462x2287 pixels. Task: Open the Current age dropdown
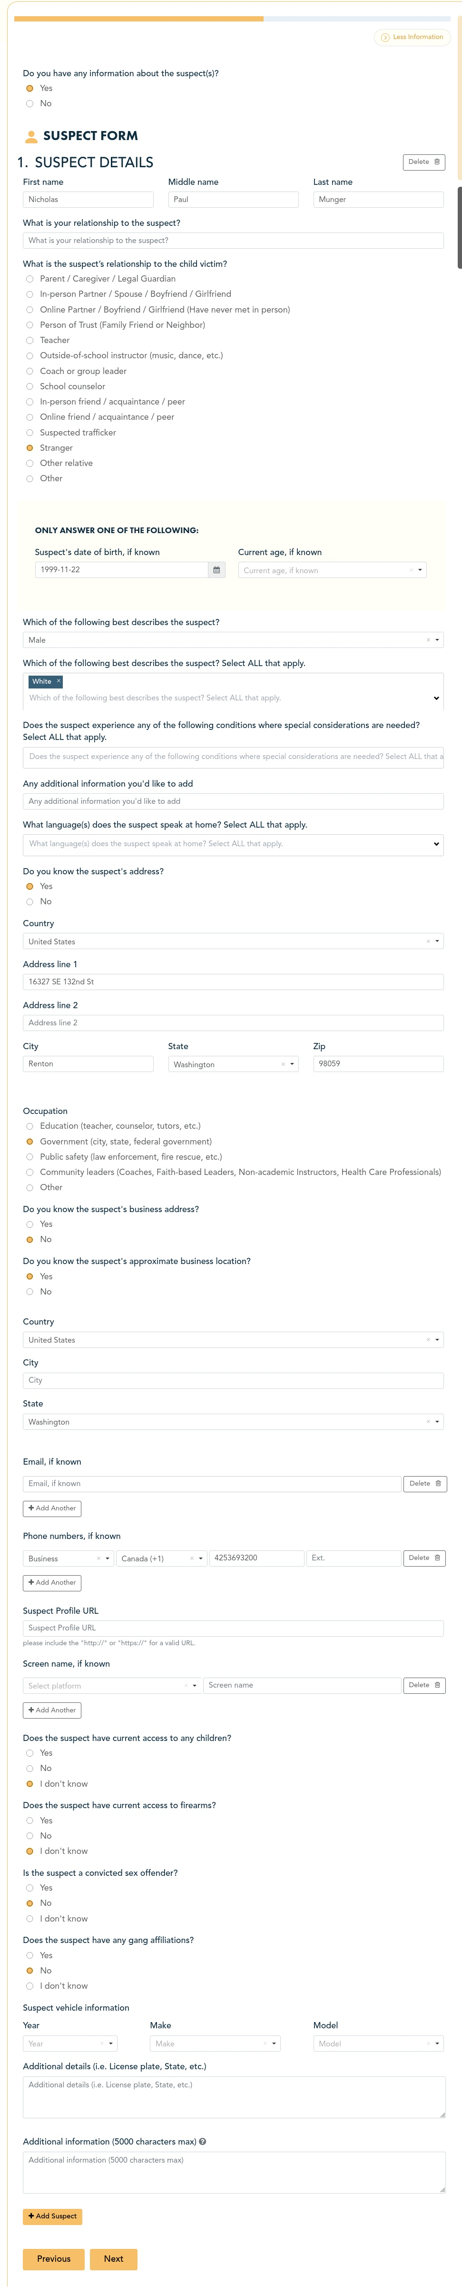pos(420,570)
